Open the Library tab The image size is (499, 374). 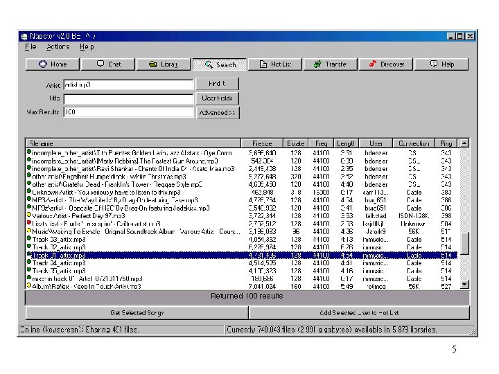(x=164, y=64)
